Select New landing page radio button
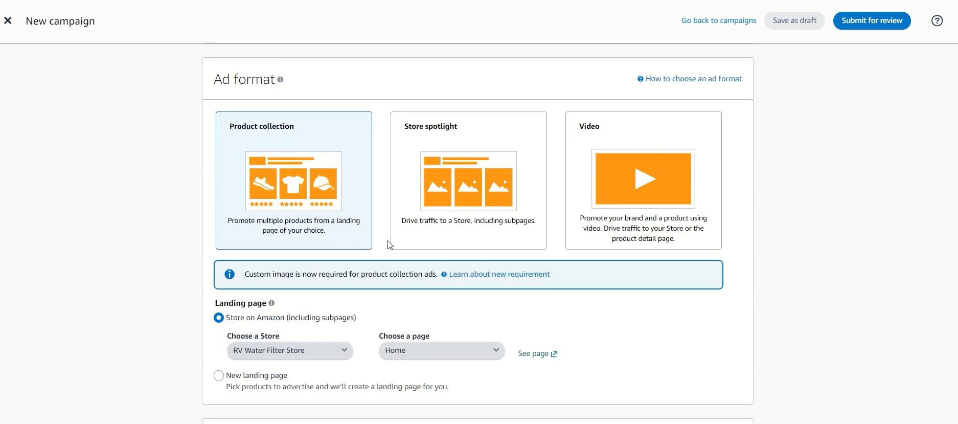This screenshot has width=958, height=424. tap(219, 375)
